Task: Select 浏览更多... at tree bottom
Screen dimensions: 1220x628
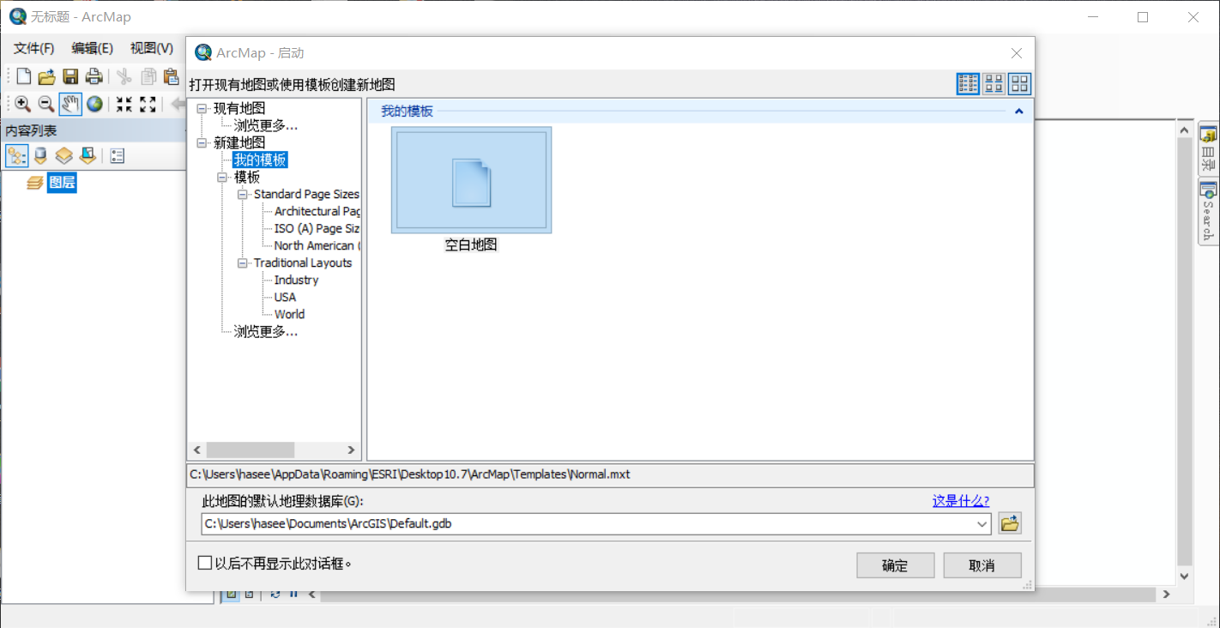Action: (266, 331)
